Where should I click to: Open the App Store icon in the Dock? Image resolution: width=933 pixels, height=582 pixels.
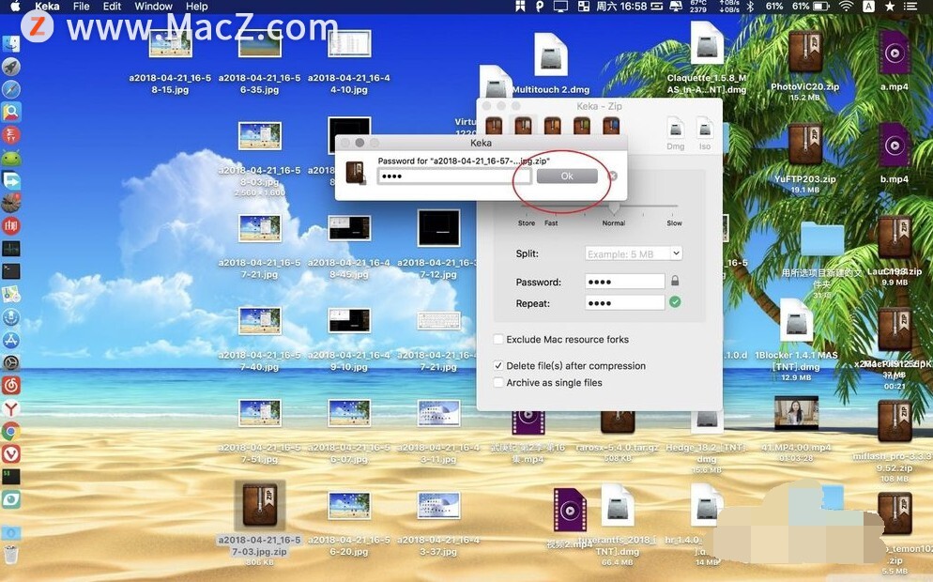coord(11,340)
